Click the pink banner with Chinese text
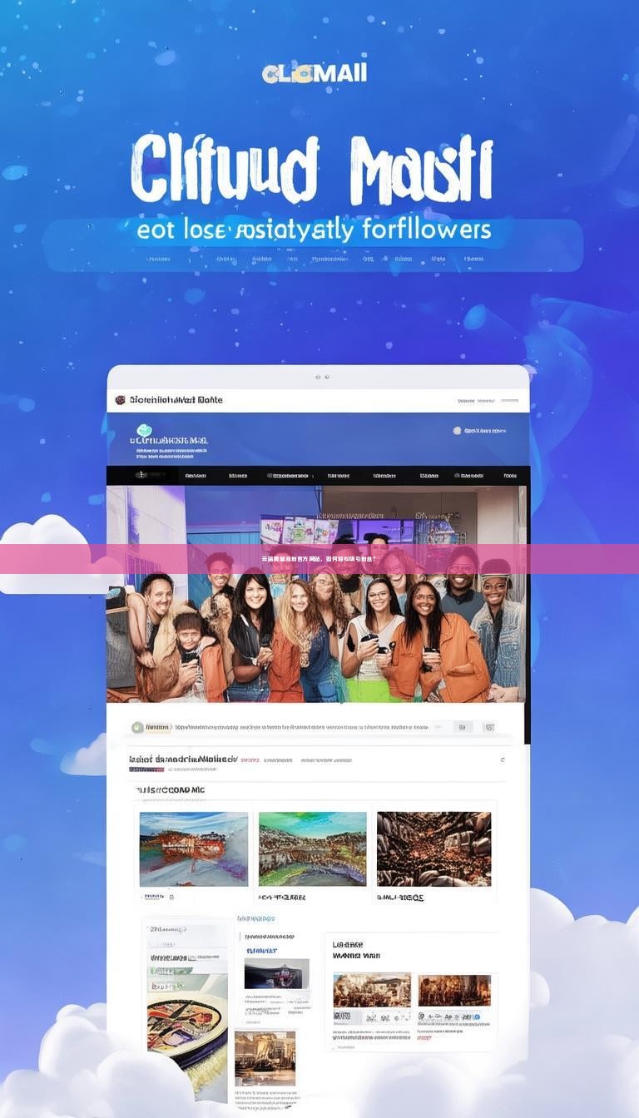Viewport: 639px width, 1118px height. point(319,559)
